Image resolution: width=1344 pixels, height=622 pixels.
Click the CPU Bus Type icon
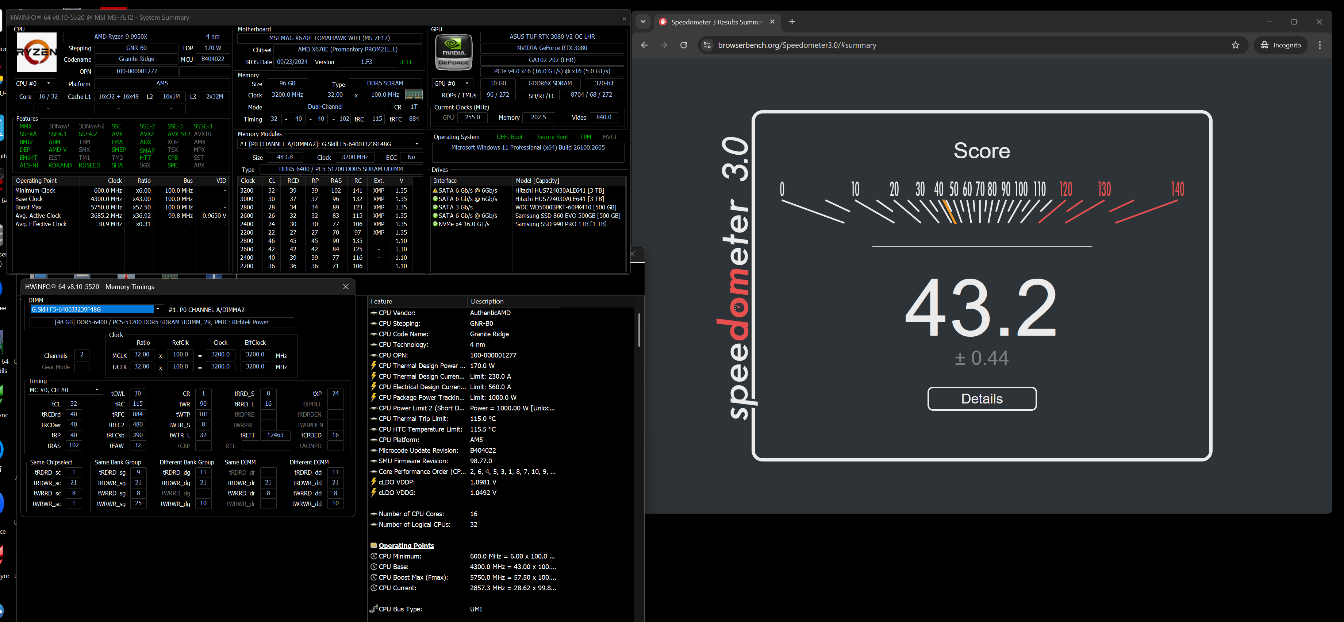coord(373,609)
